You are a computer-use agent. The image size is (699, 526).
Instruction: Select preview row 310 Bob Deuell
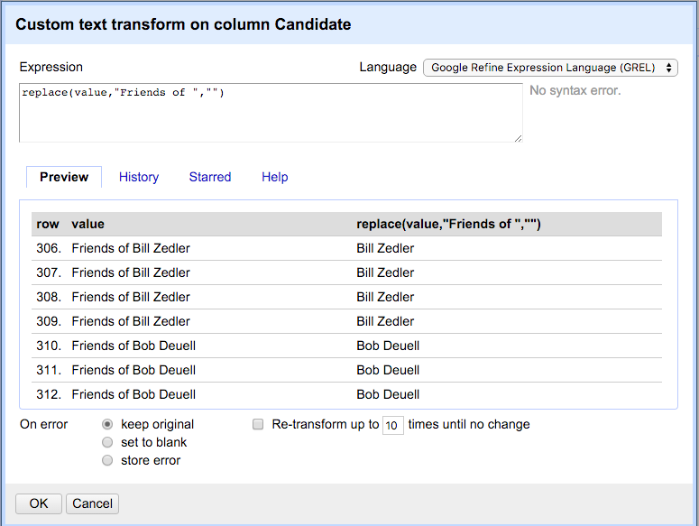tap(346, 346)
